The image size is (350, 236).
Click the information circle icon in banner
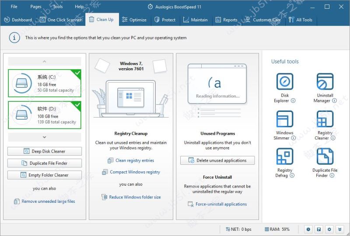coord(14,38)
